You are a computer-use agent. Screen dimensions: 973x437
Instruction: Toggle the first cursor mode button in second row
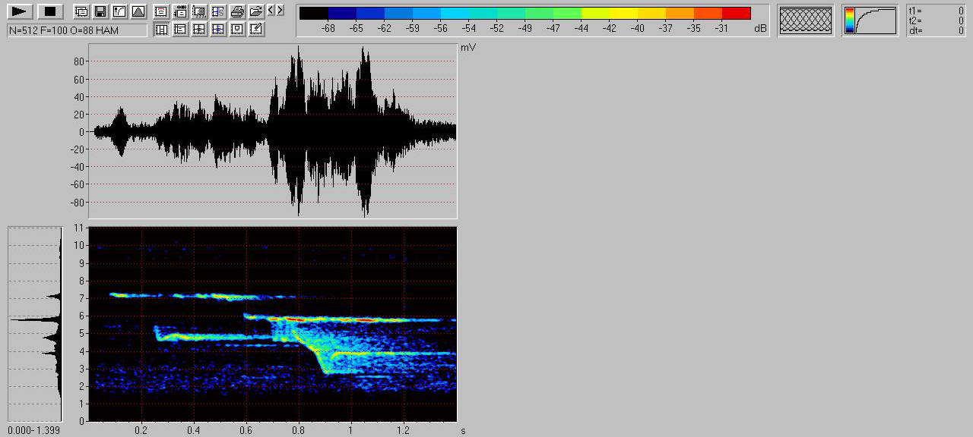(161, 30)
